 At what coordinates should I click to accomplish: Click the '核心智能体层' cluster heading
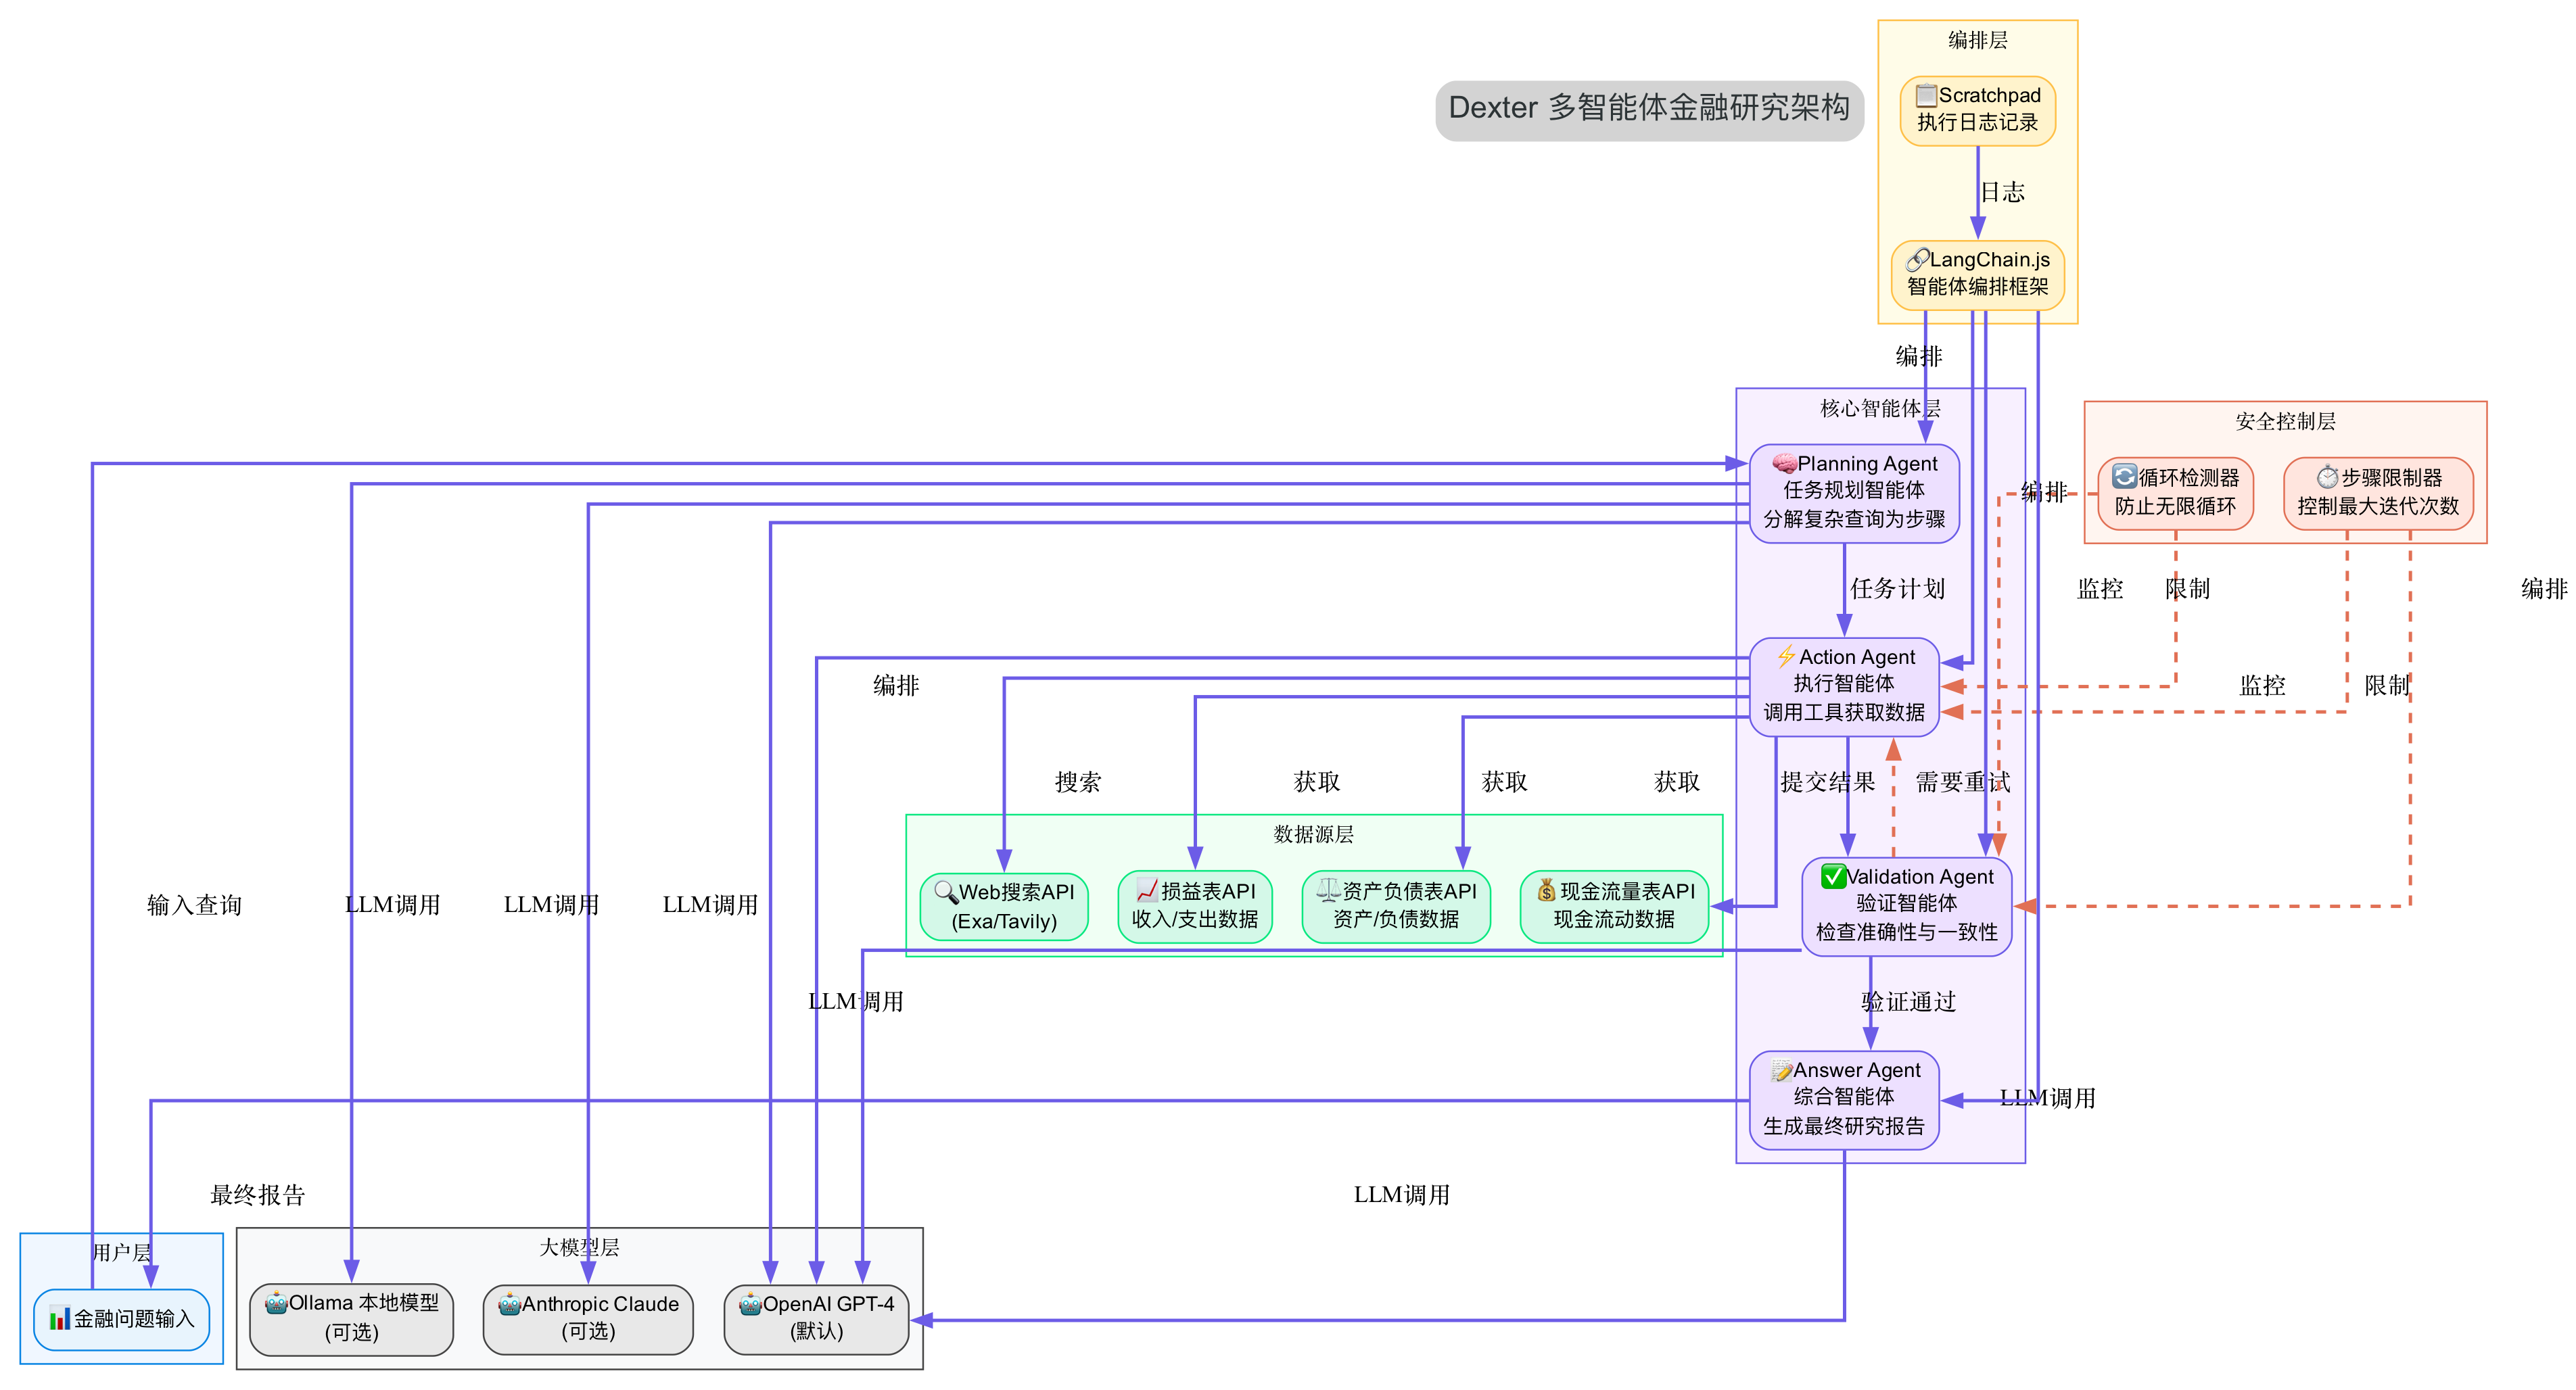point(1879,409)
